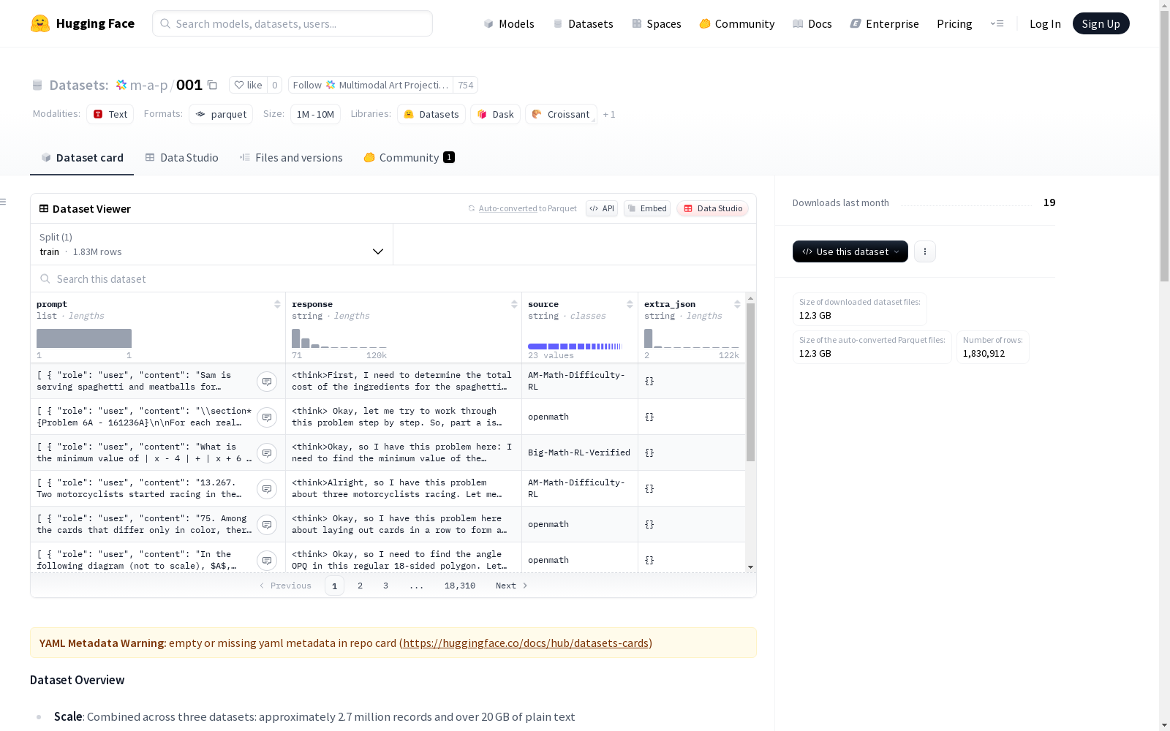Open Files and versions tab
This screenshot has height=731, width=1170.
[291, 157]
